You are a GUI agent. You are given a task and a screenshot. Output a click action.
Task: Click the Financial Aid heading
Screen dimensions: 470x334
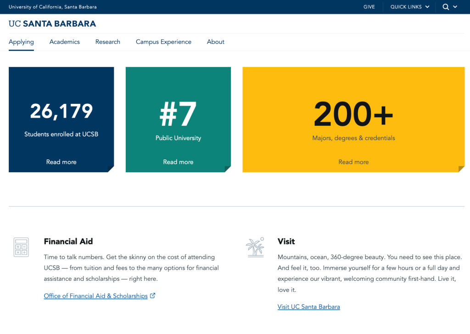pyautogui.click(x=68, y=242)
